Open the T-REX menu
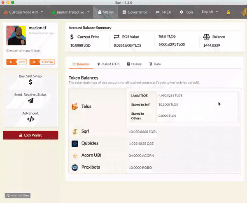The height and width of the screenshot is (203, 247). (x=163, y=12)
